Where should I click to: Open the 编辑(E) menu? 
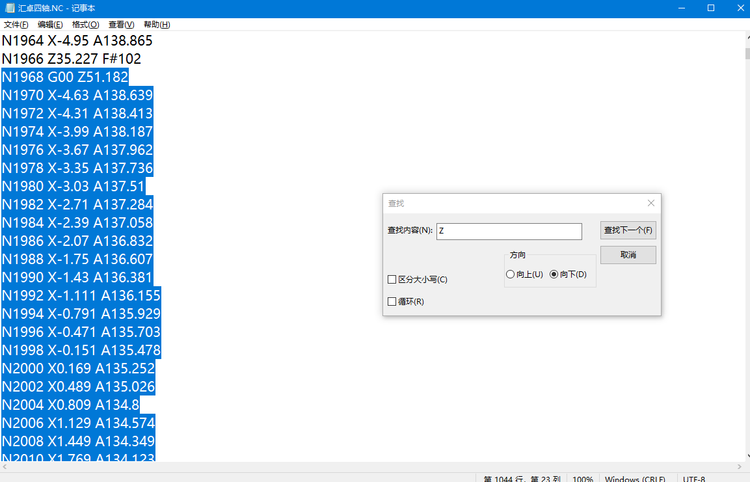[x=50, y=24]
